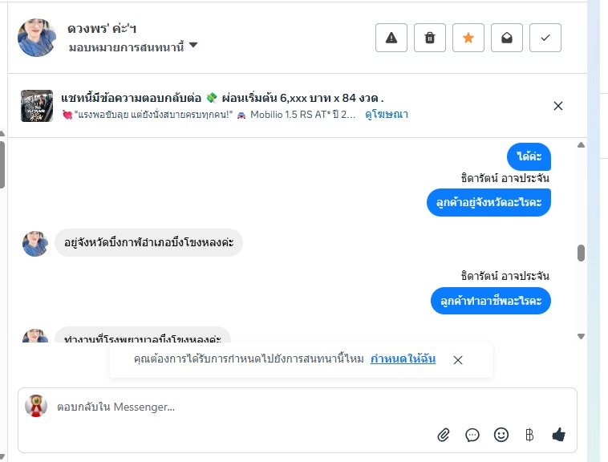Delete conversation with the trash icon
Viewport: 608px width, 462px height.
pos(430,38)
